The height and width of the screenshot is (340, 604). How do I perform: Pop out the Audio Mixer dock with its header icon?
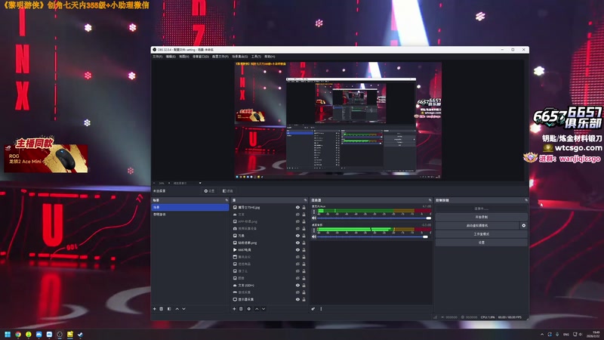(x=430, y=200)
